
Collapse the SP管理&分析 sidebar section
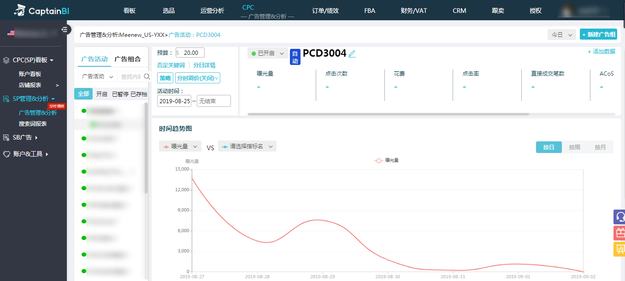(x=53, y=99)
